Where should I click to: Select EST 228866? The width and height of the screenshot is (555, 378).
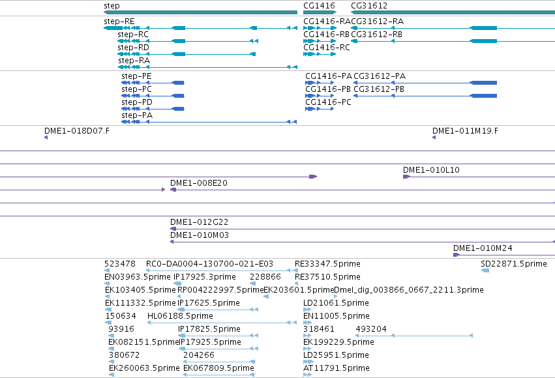coord(265,277)
